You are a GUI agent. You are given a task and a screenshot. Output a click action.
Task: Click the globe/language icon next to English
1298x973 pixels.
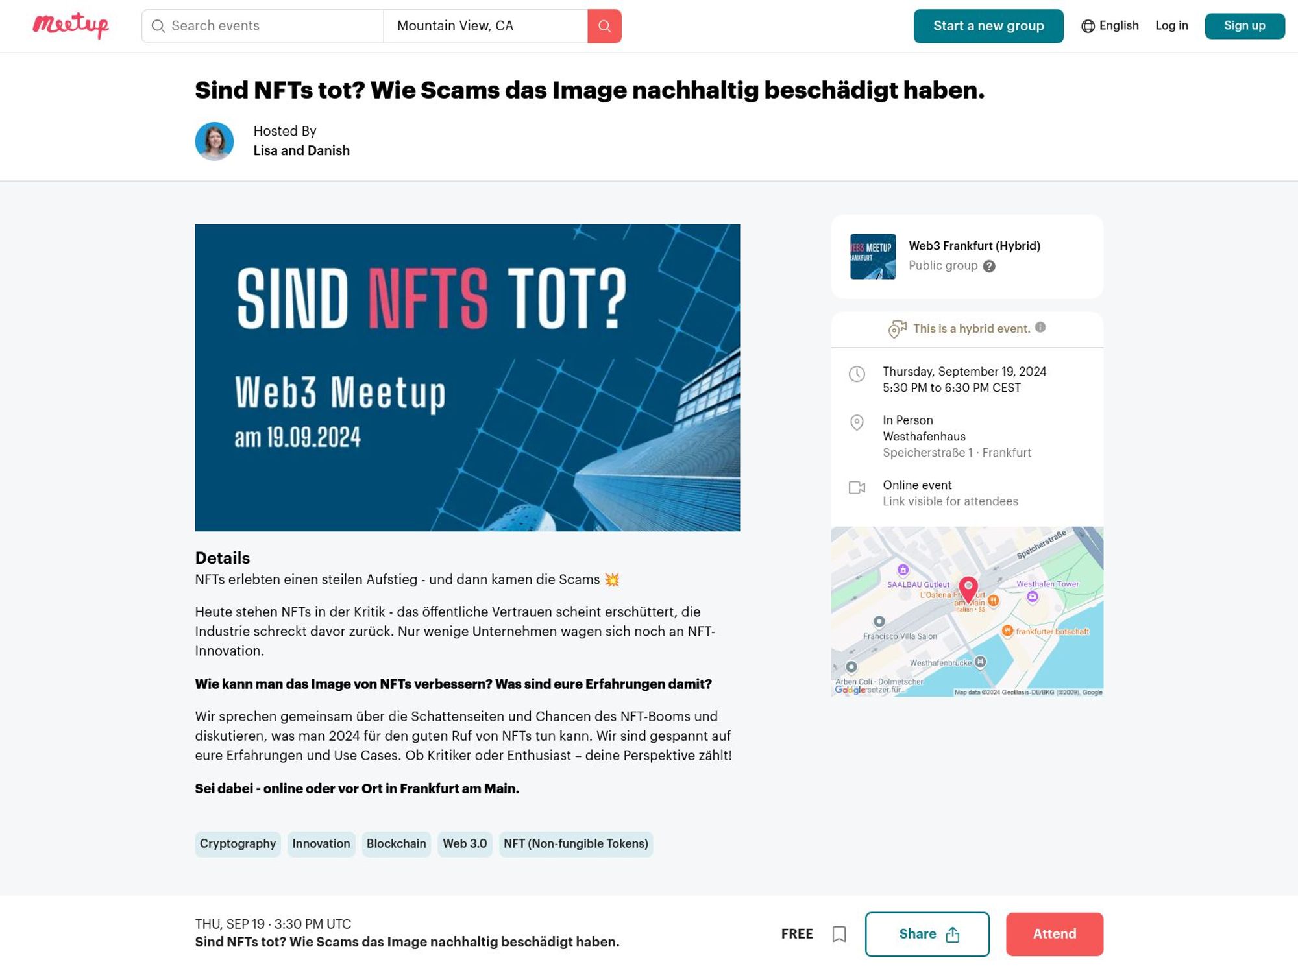[1088, 25]
